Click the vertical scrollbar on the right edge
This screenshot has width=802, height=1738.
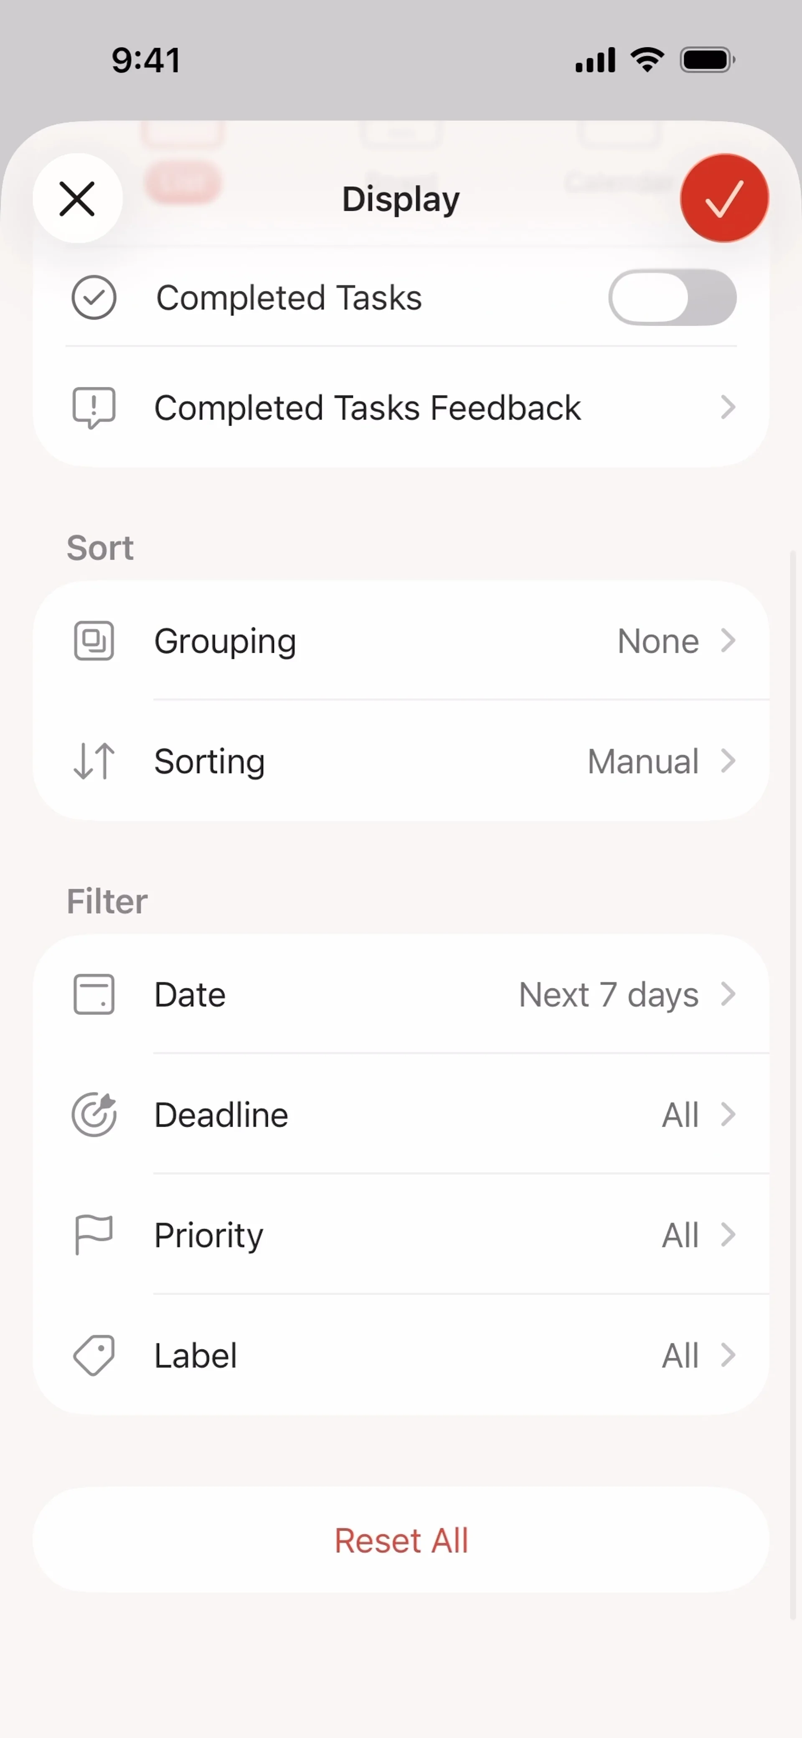[792, 1079]
